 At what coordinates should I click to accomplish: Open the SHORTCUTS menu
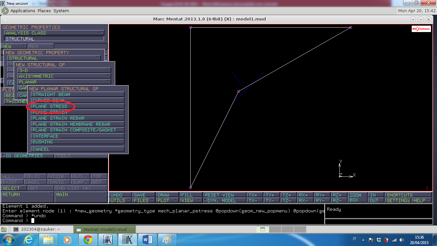[x=408, y=195]
